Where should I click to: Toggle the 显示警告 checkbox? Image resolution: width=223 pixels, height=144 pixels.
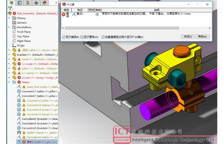coord(82,37)
